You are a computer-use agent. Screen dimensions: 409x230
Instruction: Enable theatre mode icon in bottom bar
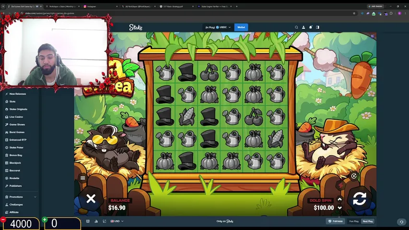[88, 221]
